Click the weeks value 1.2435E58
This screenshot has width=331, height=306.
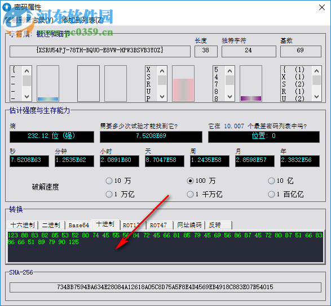[x=210, y=161]
